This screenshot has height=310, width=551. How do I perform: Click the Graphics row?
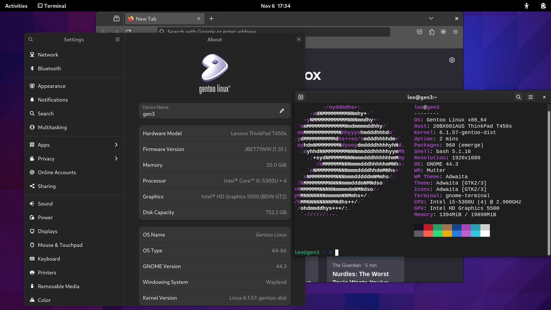tap(215, 197)
